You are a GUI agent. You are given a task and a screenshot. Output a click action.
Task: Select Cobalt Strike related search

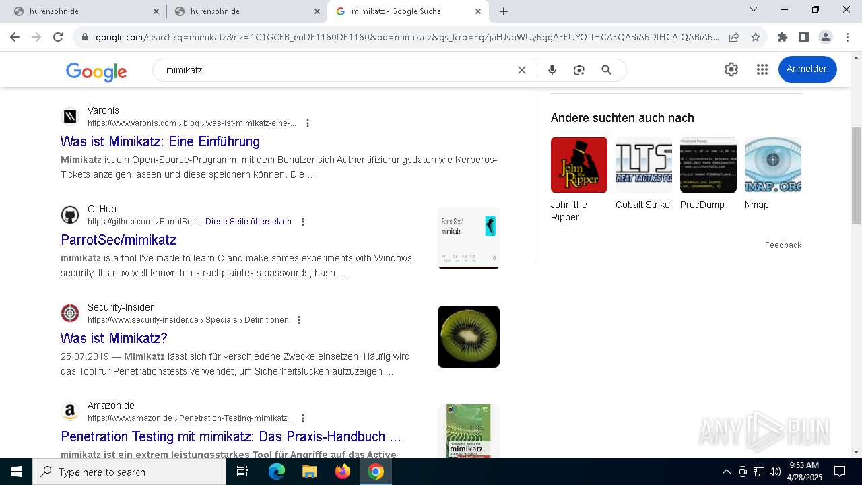[x=643, y=174]
